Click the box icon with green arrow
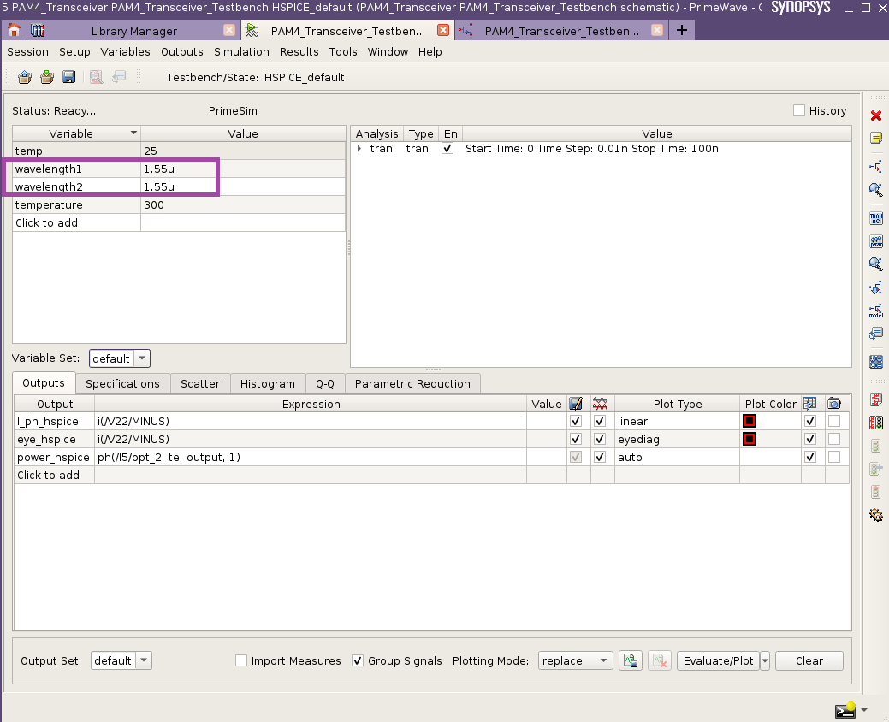Image resolution: width=889 pixels, height=722 pixels. pyautogui.click(x=47, y=77)
